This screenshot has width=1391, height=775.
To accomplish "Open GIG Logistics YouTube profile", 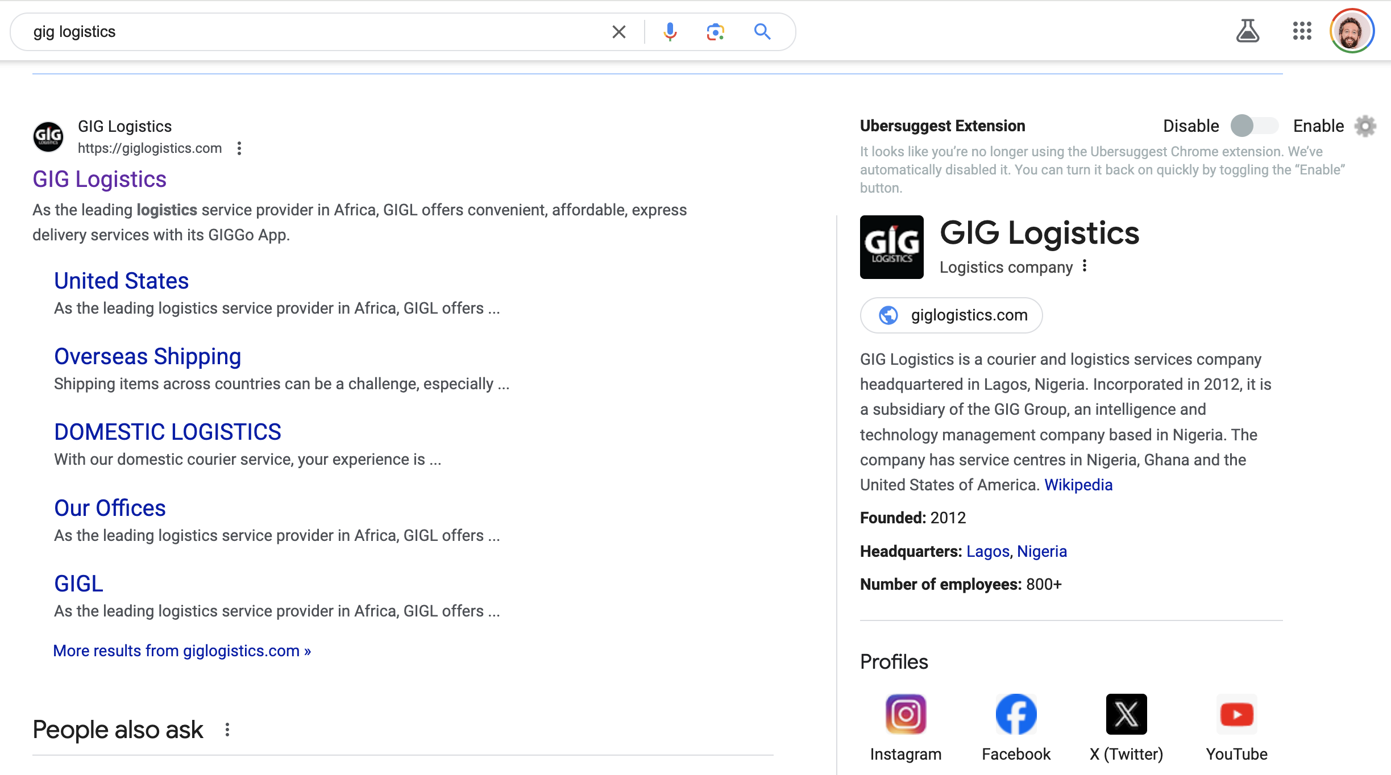I will click(x=1236, y=714).
